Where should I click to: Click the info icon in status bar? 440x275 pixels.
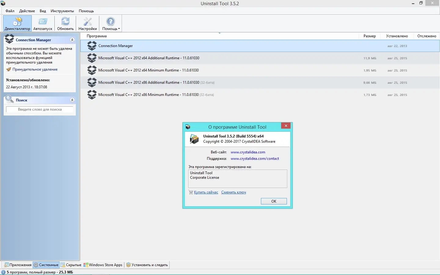pos(3,272)
